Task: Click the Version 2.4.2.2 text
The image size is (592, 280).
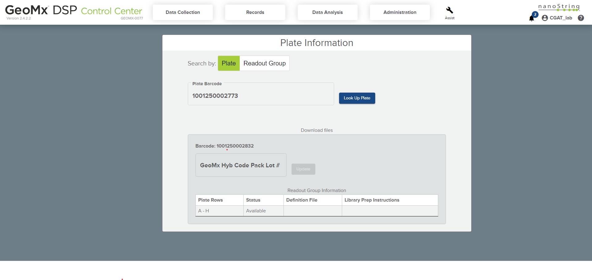Action: coord(19,18)
